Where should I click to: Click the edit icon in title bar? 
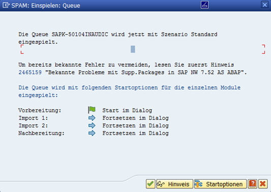click(x=204, y=5)
